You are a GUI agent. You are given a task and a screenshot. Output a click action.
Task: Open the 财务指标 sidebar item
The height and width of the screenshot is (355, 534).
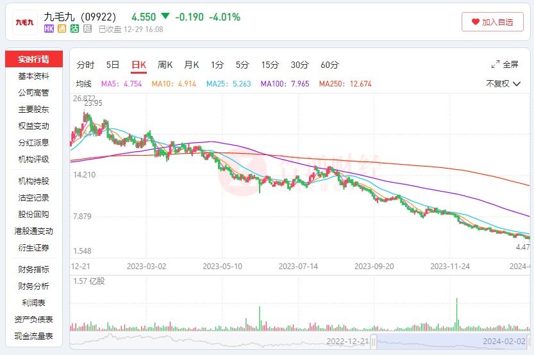tap(34, 270)
